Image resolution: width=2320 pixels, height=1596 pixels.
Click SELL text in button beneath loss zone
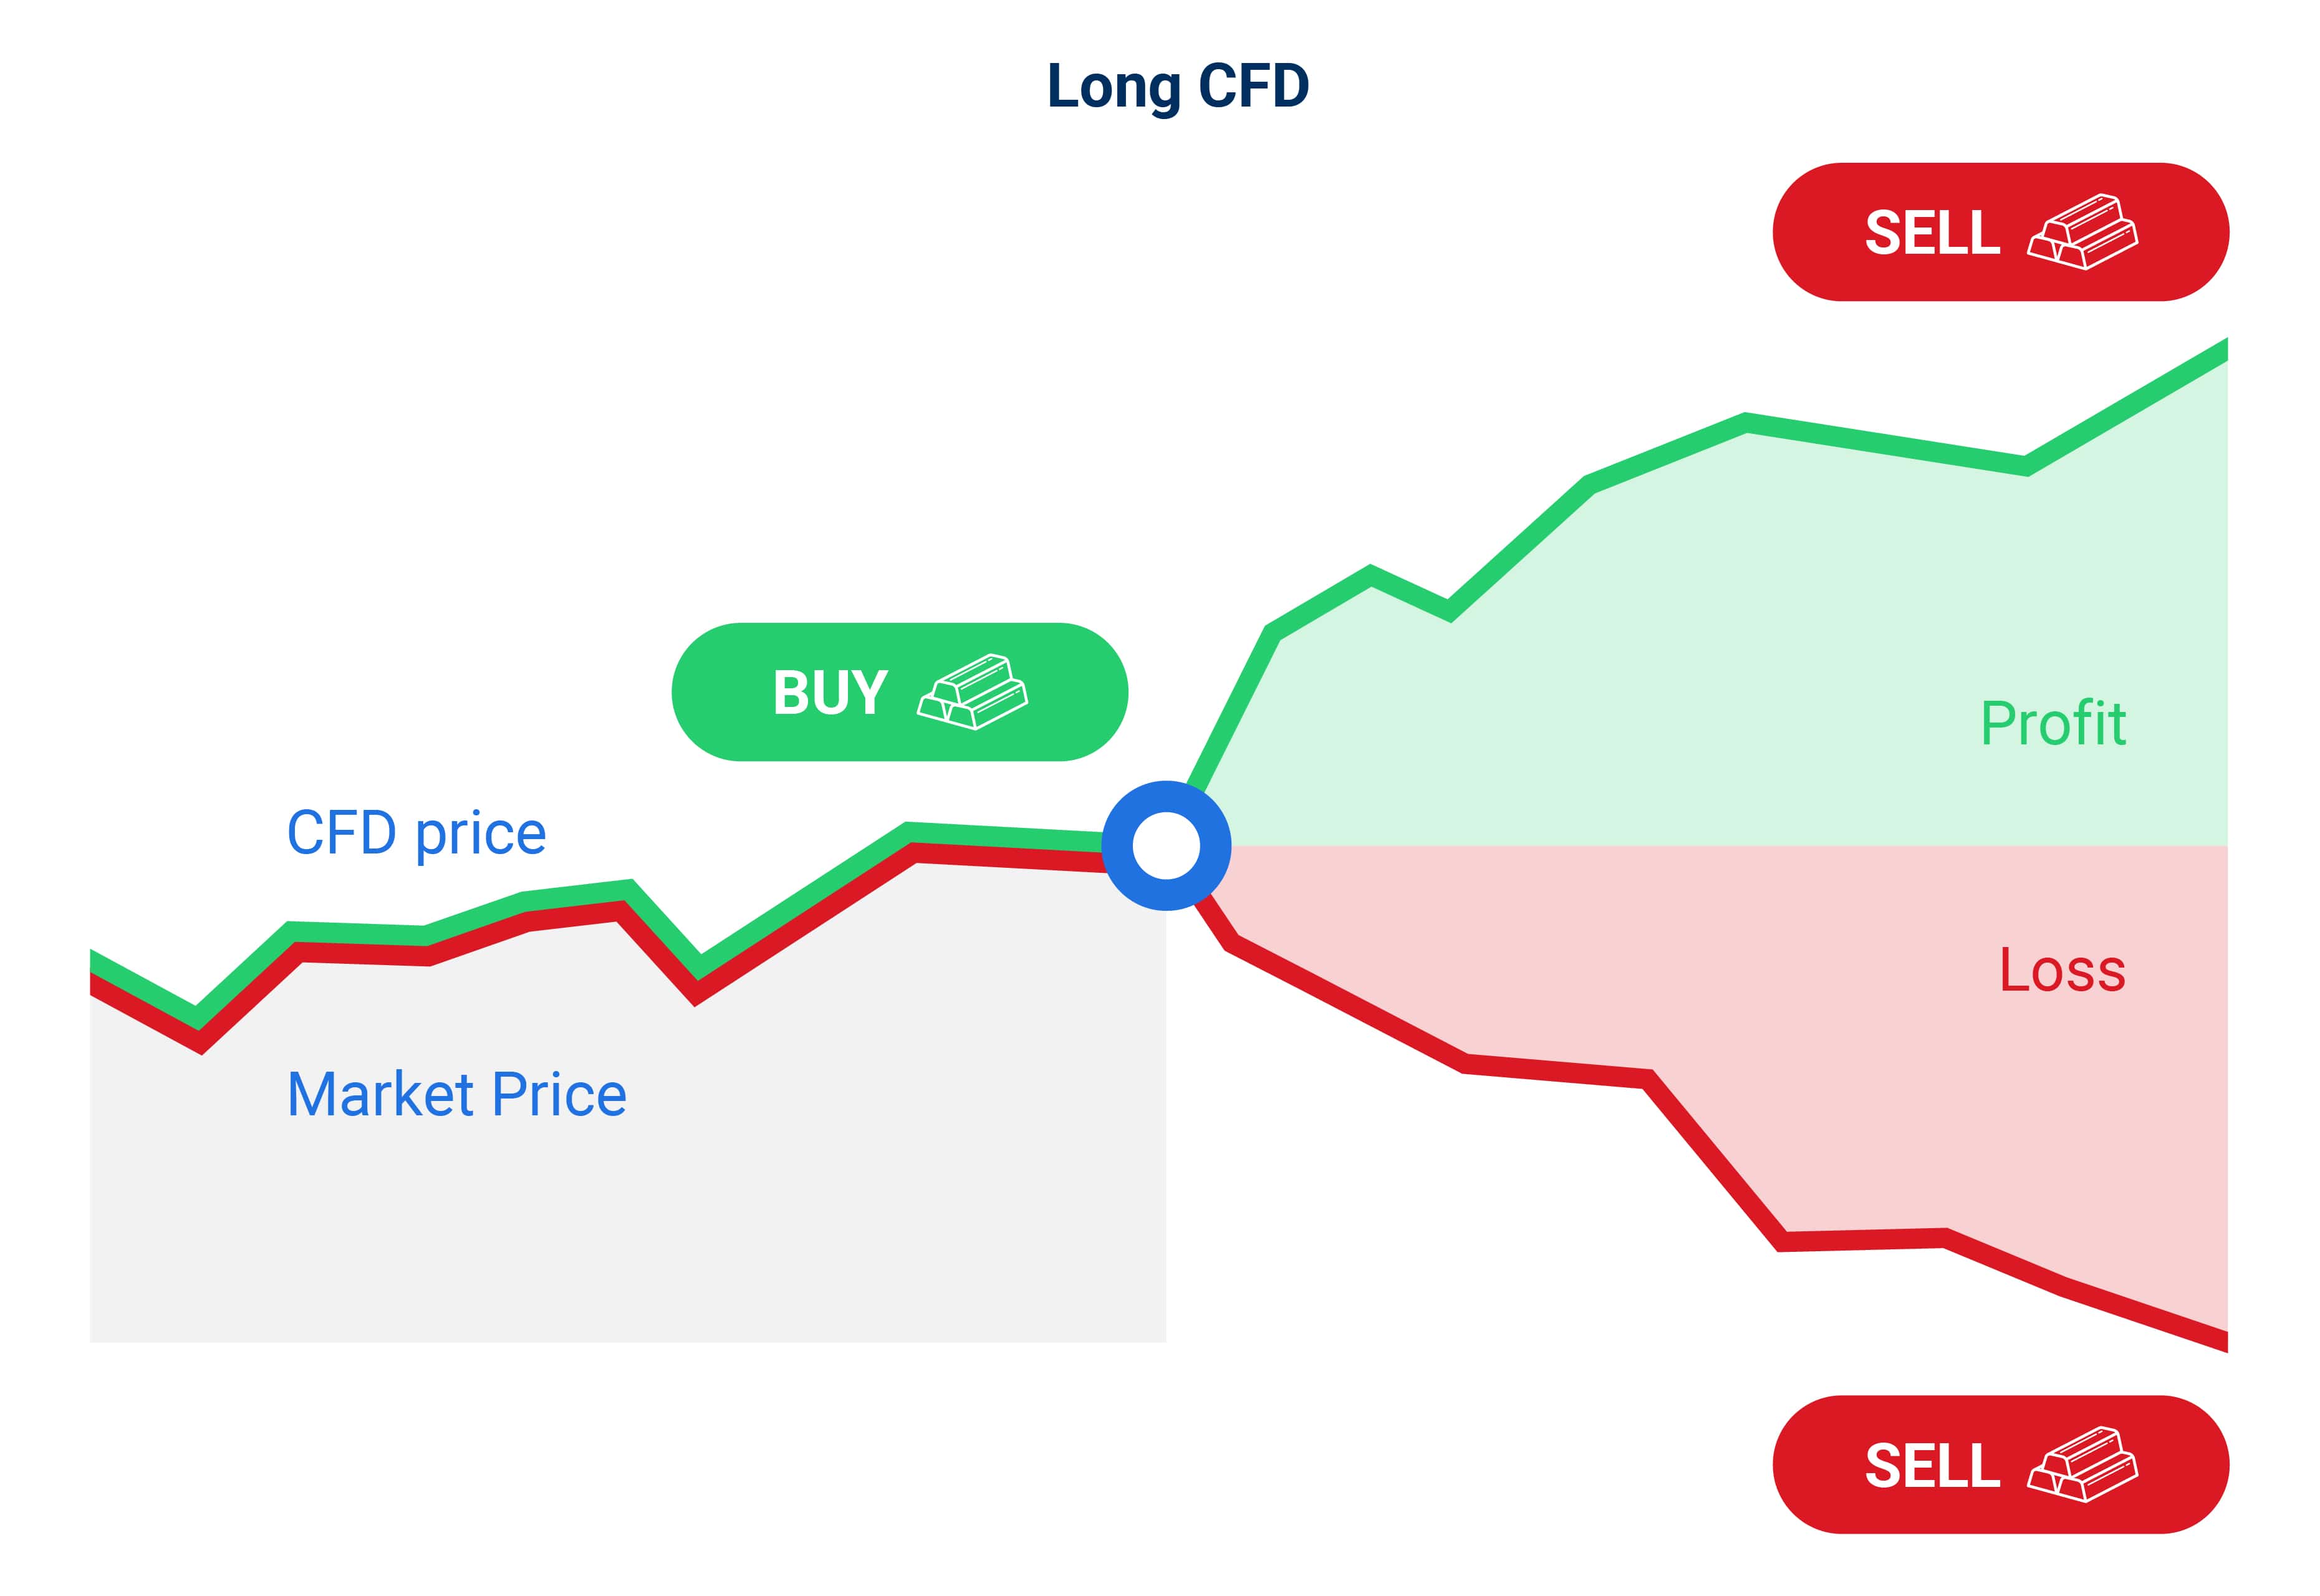pos(1932,1465)
